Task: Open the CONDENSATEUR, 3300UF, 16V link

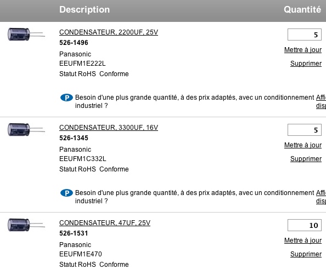Action: coord(109,128)
